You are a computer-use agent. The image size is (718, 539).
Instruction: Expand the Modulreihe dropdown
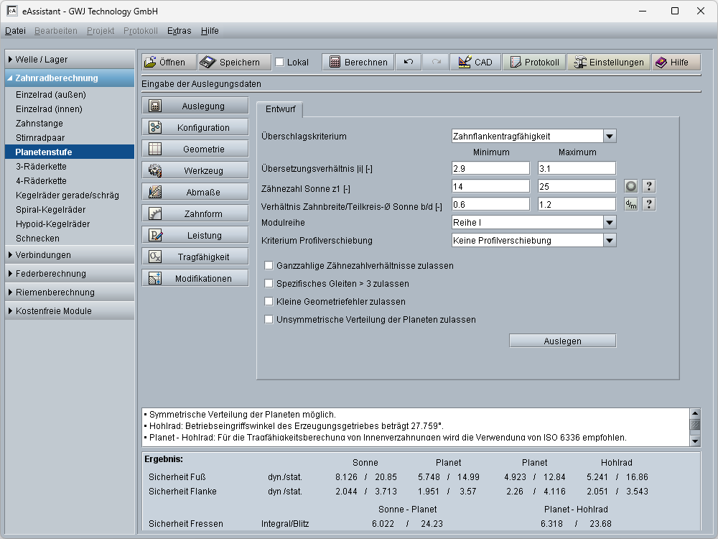pos(609,223)
